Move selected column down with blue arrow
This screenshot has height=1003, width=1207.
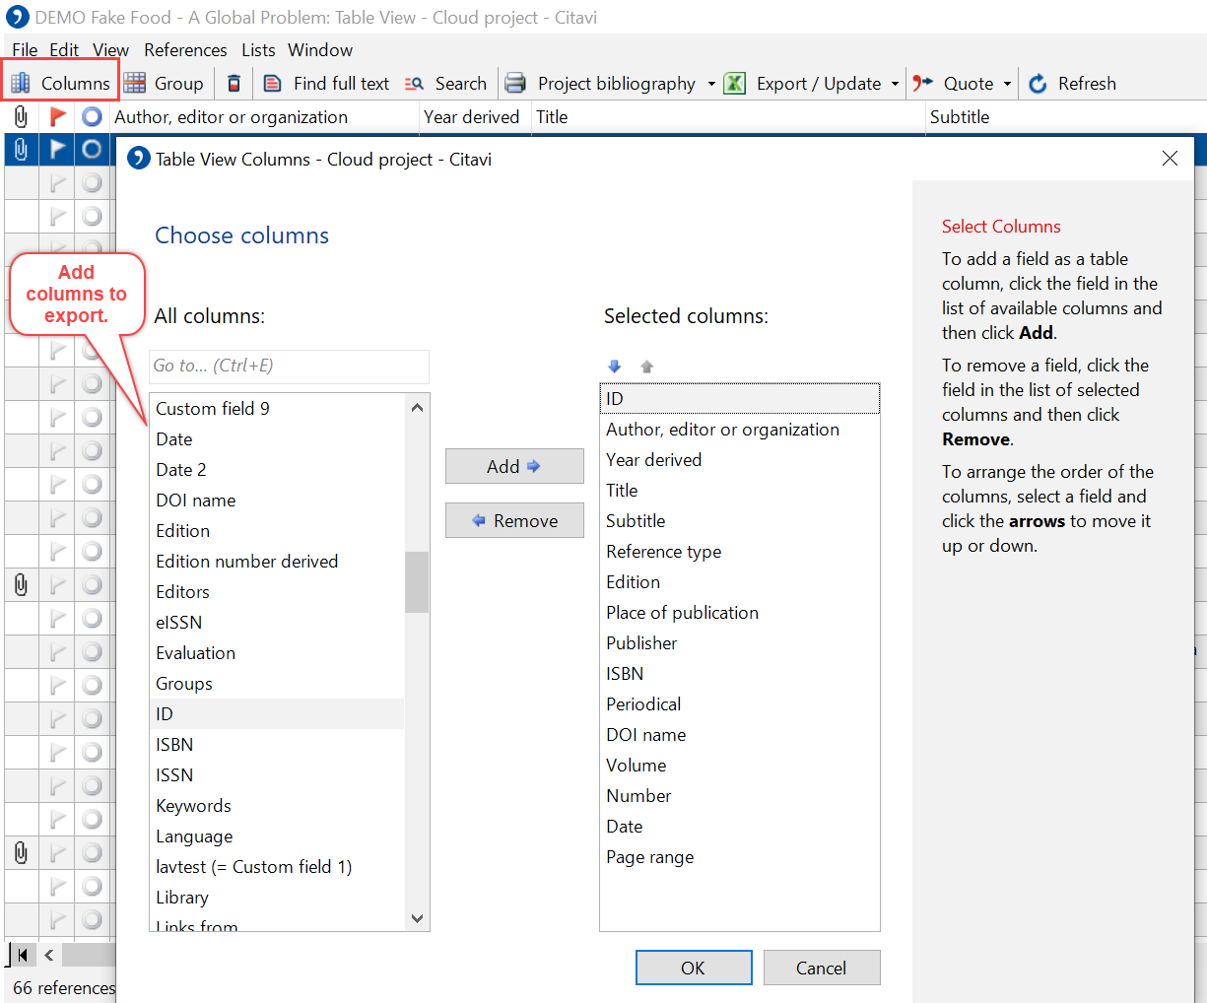615,367
